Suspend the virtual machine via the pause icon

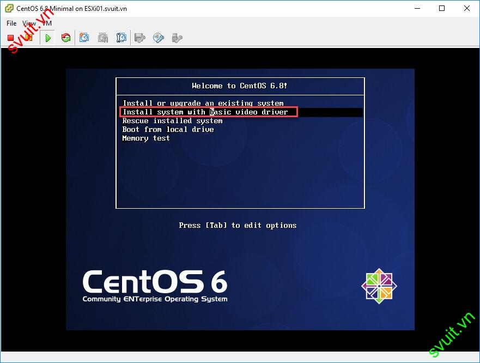click(29, 38)
